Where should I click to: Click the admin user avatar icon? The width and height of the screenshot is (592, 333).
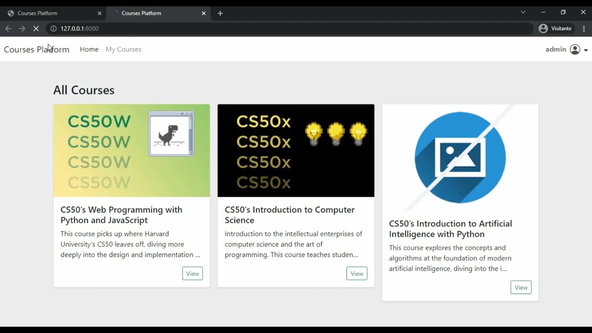575,49
